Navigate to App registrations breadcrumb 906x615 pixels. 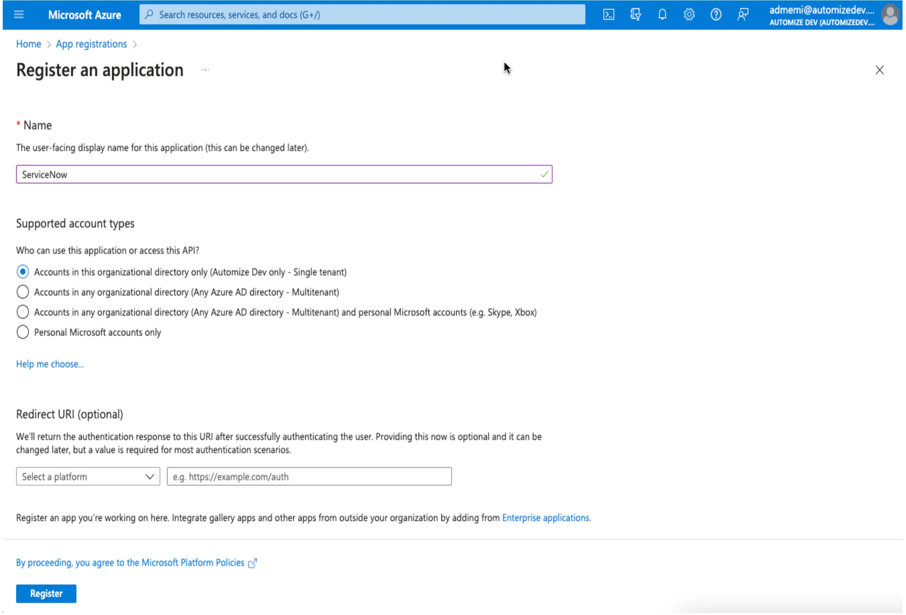[x=91, y=44]
